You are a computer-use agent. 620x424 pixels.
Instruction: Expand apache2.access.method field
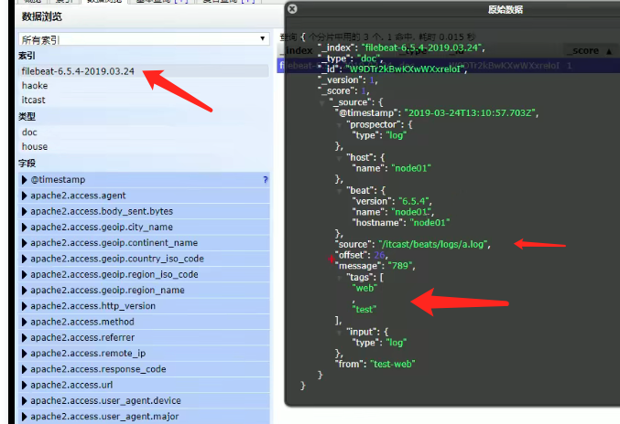click(24, 322)
